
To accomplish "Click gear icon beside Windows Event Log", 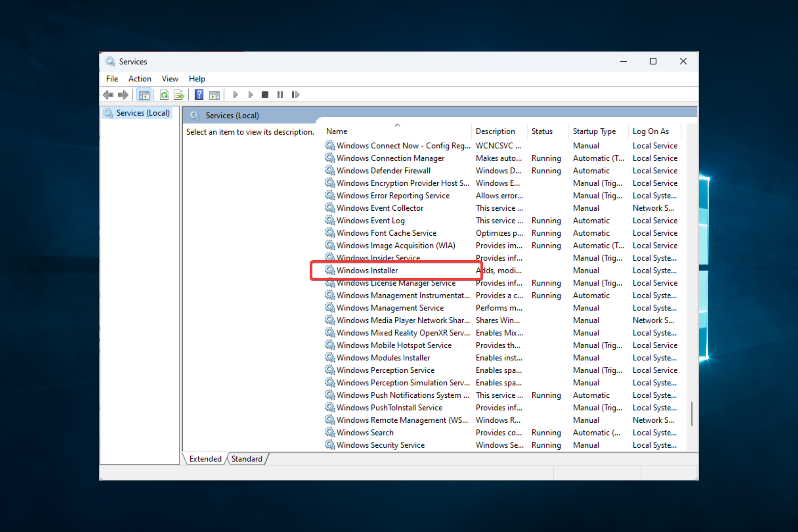I will click(330, 220).
